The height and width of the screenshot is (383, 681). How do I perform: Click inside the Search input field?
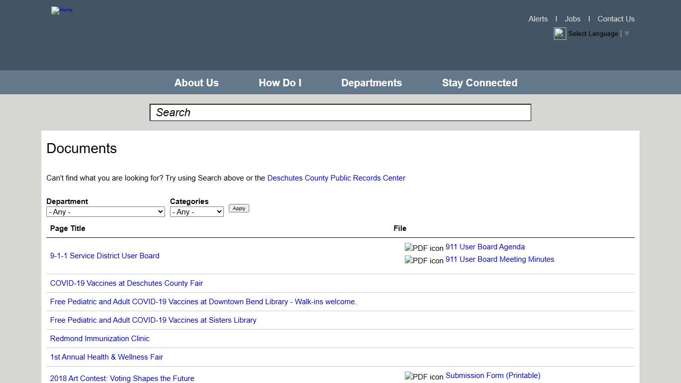point(340,112)
